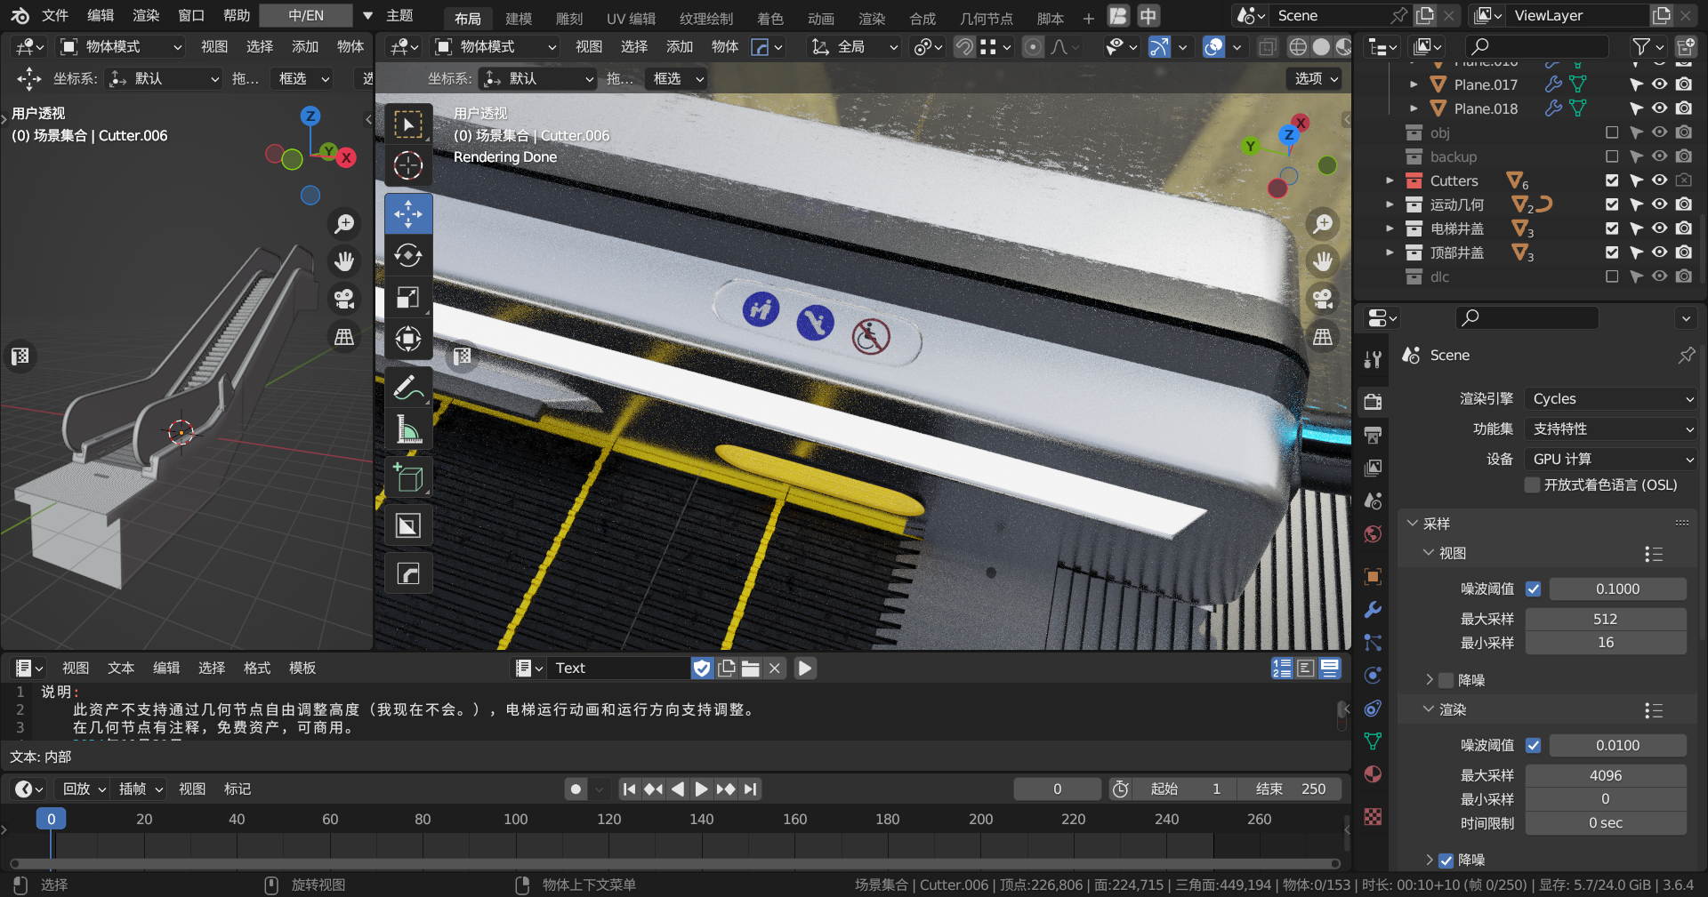Expand viewport 降噪 subpanel

click(x=1430, y=680)
